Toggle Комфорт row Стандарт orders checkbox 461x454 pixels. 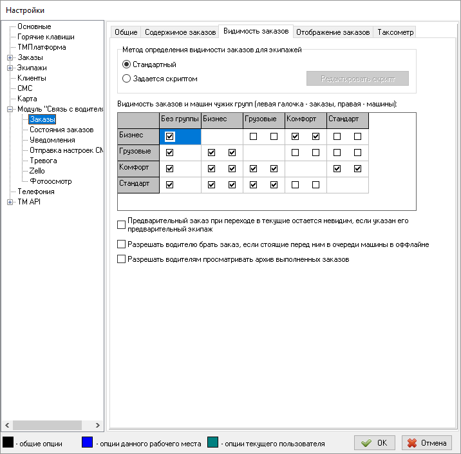point(337,169)
